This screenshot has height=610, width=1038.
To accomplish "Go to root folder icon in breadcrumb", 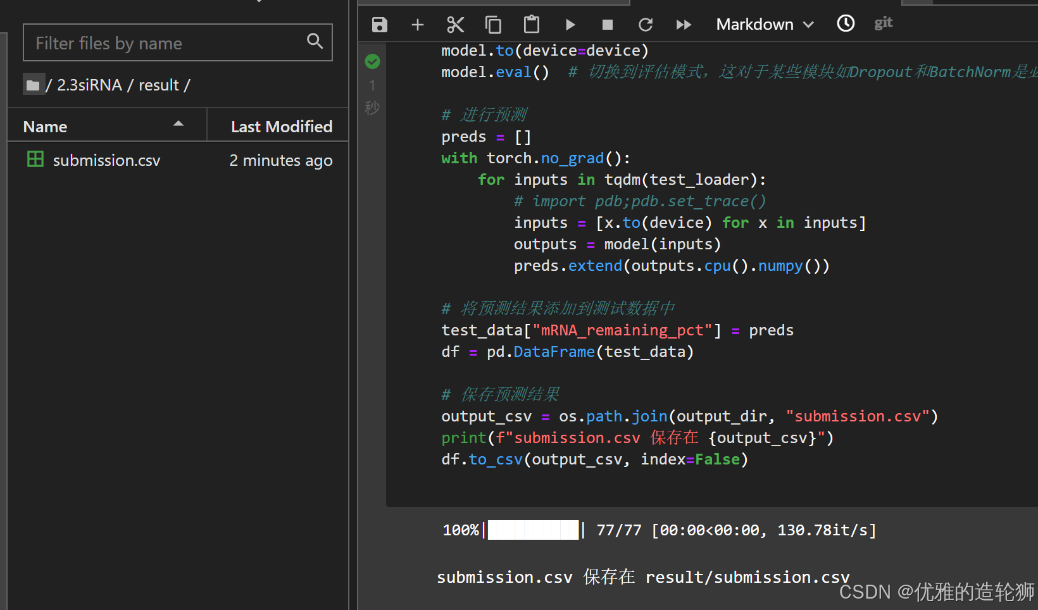I will tap(33, 85).
